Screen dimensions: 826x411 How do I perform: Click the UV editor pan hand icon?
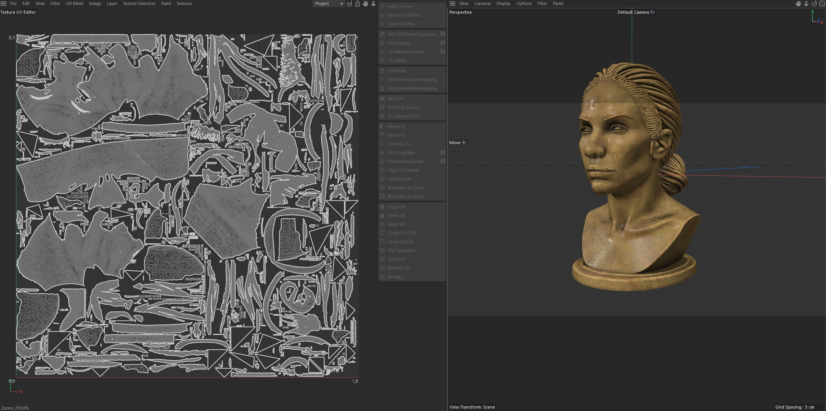click(365, 3)
